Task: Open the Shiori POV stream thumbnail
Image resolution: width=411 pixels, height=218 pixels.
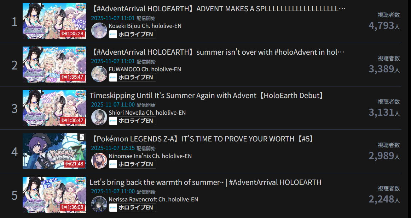Action: [x=54, y=108]
